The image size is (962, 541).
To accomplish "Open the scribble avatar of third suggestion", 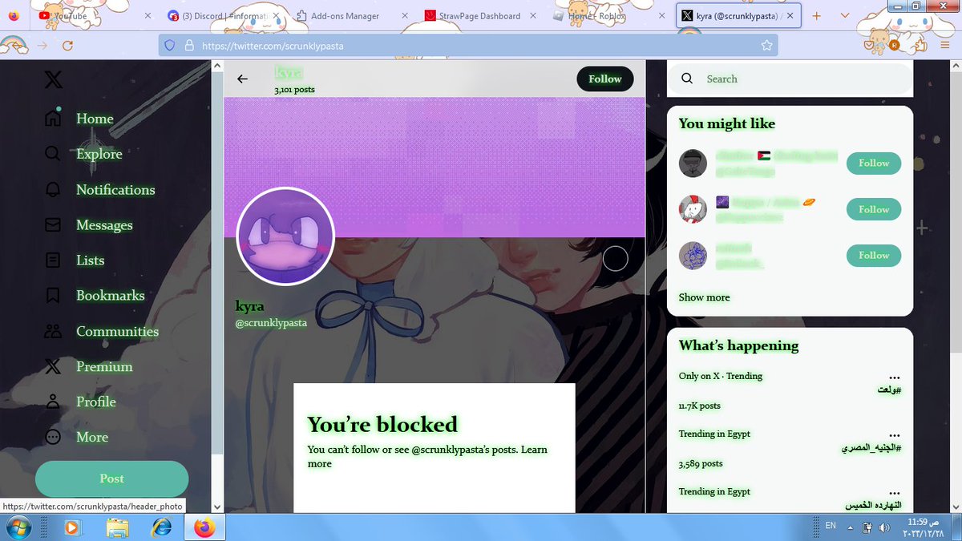I will click(x=693, y=256).
